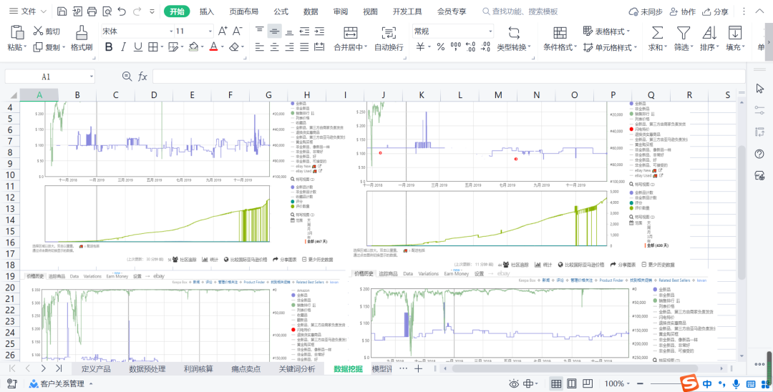Click the increase indent icon
The height and width of the screenshot is (392, 773).
click(319, 31)
